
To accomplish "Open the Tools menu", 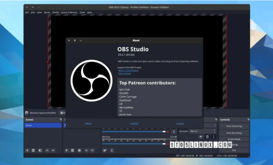I will 82,12.
